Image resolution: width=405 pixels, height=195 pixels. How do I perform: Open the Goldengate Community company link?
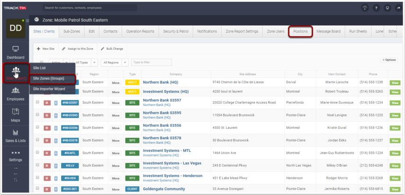(x=164, y=189)
